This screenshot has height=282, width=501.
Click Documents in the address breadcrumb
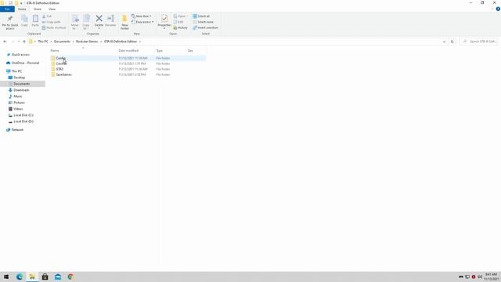(62, 42)
